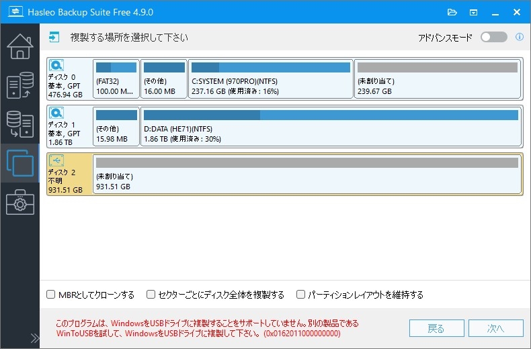Click the clone destination icon beside heading
Viewport: 531px width, 349px height.
click(x=54, y=37)
